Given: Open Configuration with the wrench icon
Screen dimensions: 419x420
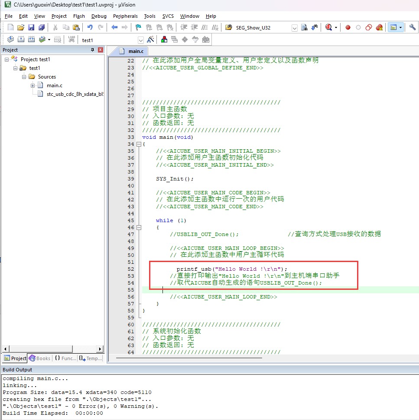Looking at the screenshot, I should coord(413,27).
